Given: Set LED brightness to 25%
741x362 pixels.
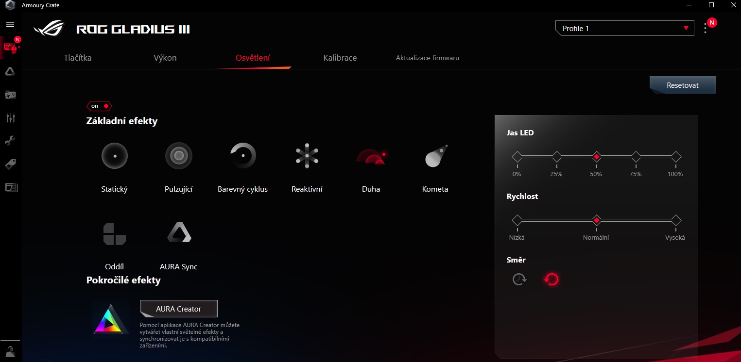Looking at the screenshot, I should pos(557,157).
